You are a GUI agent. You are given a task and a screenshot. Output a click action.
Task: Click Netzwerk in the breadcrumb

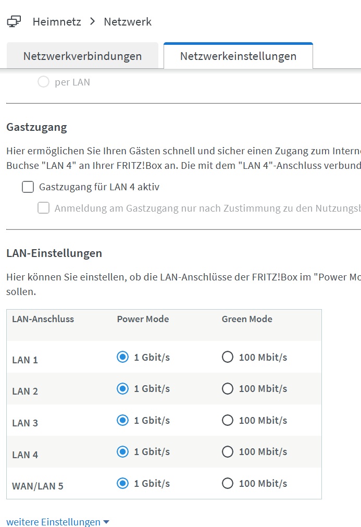click(x=128, y=22)
